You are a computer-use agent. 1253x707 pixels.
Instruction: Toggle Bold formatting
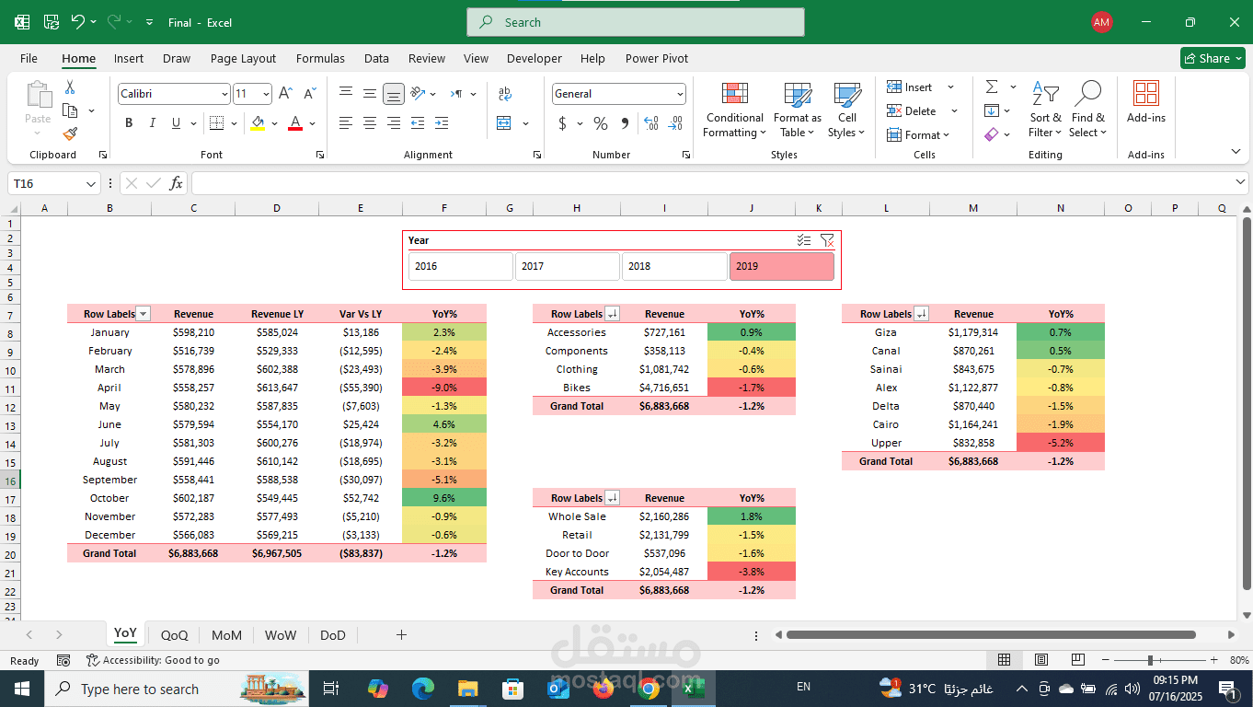[129, 123]
